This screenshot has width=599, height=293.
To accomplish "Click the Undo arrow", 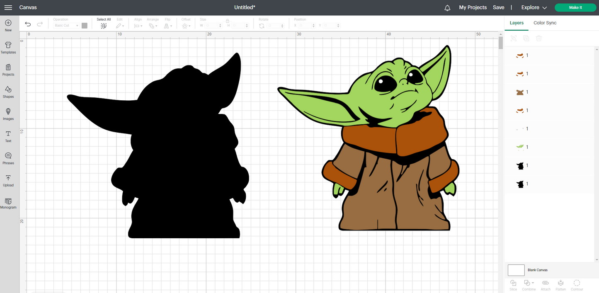I will pos(28,24).
